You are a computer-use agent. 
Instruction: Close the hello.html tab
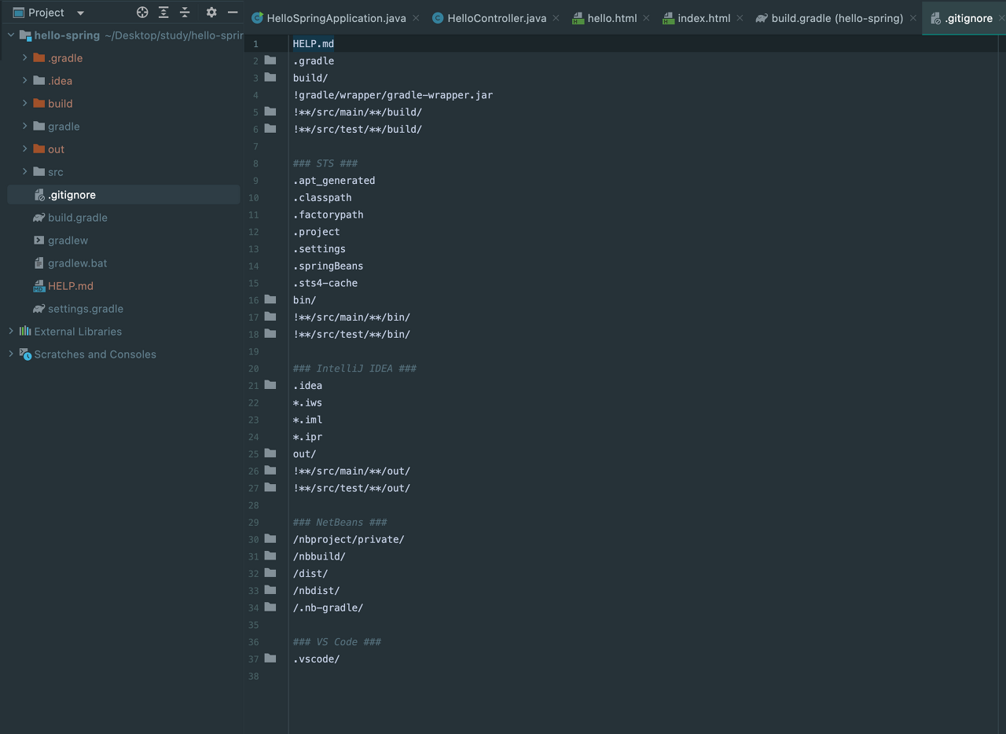[646, 18]
